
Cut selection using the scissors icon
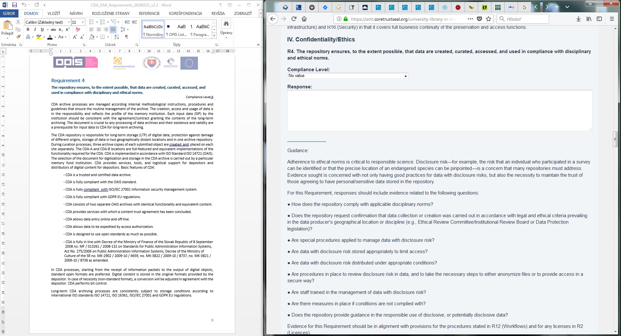pyautogui.click(x=18, y=22)
